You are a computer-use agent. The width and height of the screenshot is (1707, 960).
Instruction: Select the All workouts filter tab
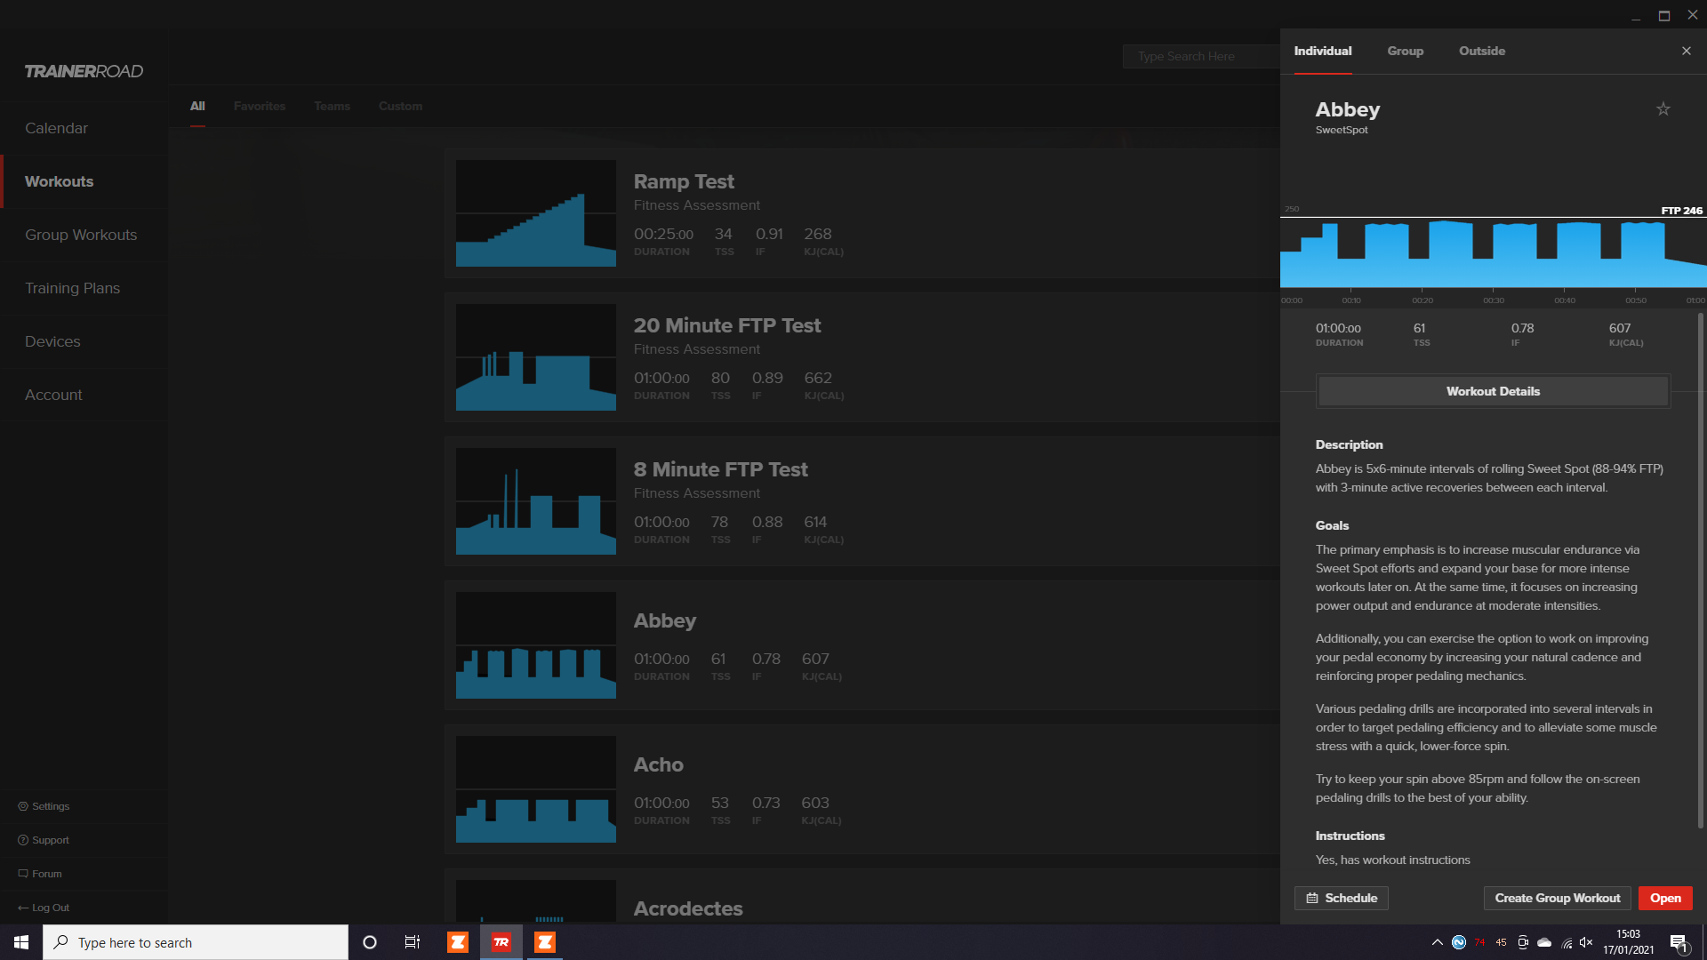197,106
